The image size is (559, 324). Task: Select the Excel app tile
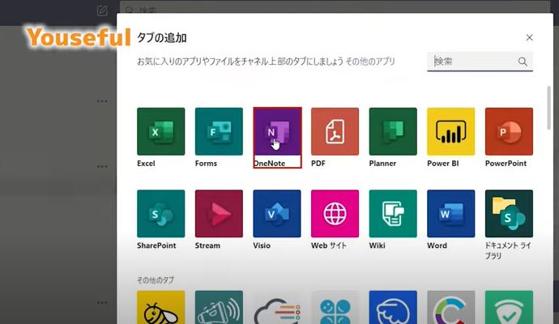click(x=160, y=131)
